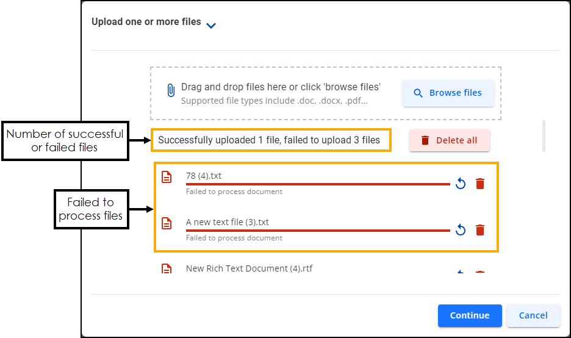Click document icon beside A new text file (3).txt
Screen dimensions: 571x338
[166, 223]
